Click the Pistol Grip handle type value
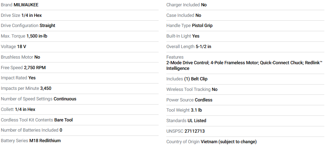 click(x=202, y=26)
